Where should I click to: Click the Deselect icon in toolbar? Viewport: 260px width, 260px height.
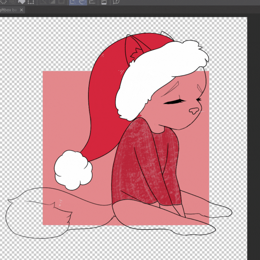[43, 2]
